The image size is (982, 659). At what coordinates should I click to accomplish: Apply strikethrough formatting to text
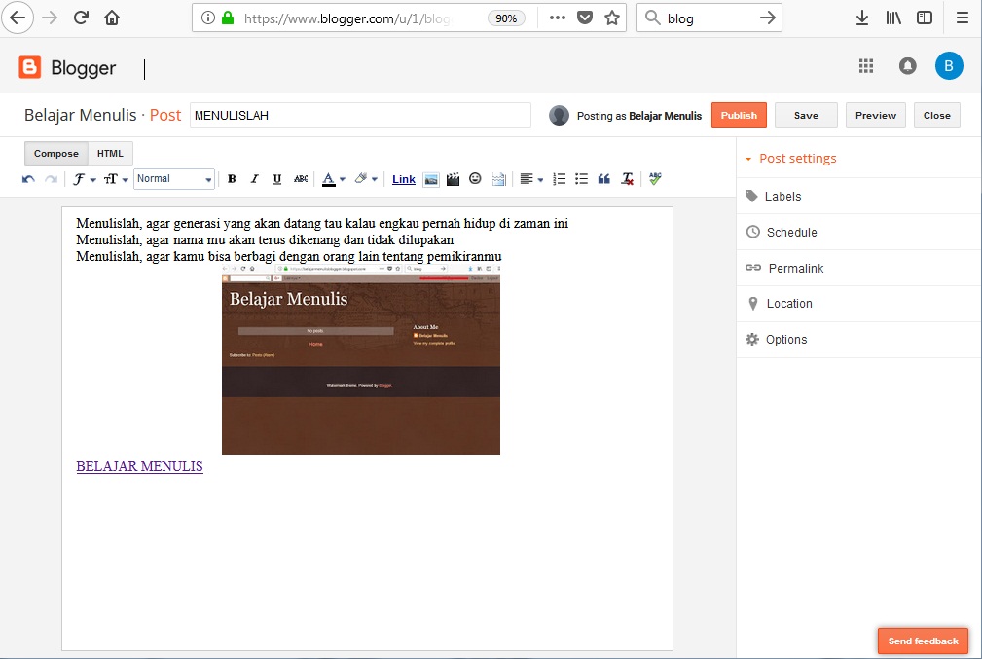[x=301, y=179]
